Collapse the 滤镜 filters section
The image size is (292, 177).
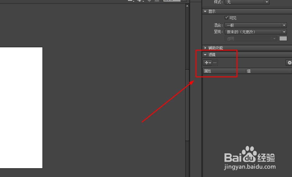click(x=205, y=55)
